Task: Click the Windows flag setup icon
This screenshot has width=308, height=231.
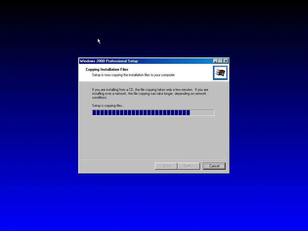Action: (x=220, y=73)
